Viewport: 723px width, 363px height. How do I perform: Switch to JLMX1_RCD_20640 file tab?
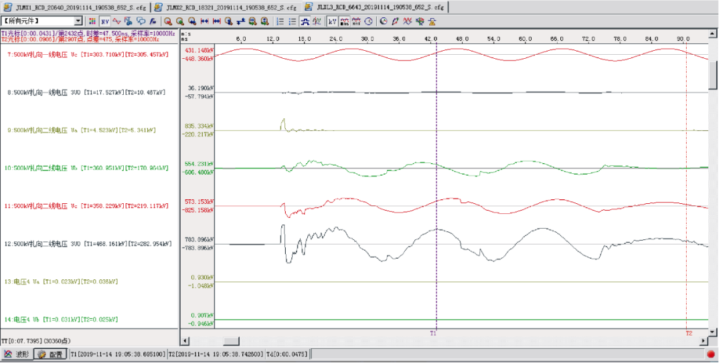pyautogui.click(x=75, y=7)
